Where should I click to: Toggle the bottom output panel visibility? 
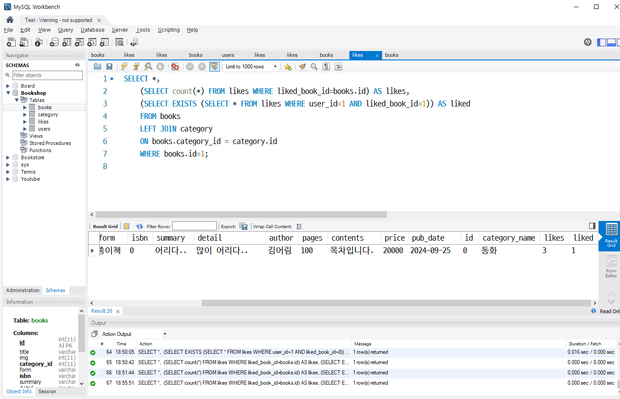click(611, 42)
